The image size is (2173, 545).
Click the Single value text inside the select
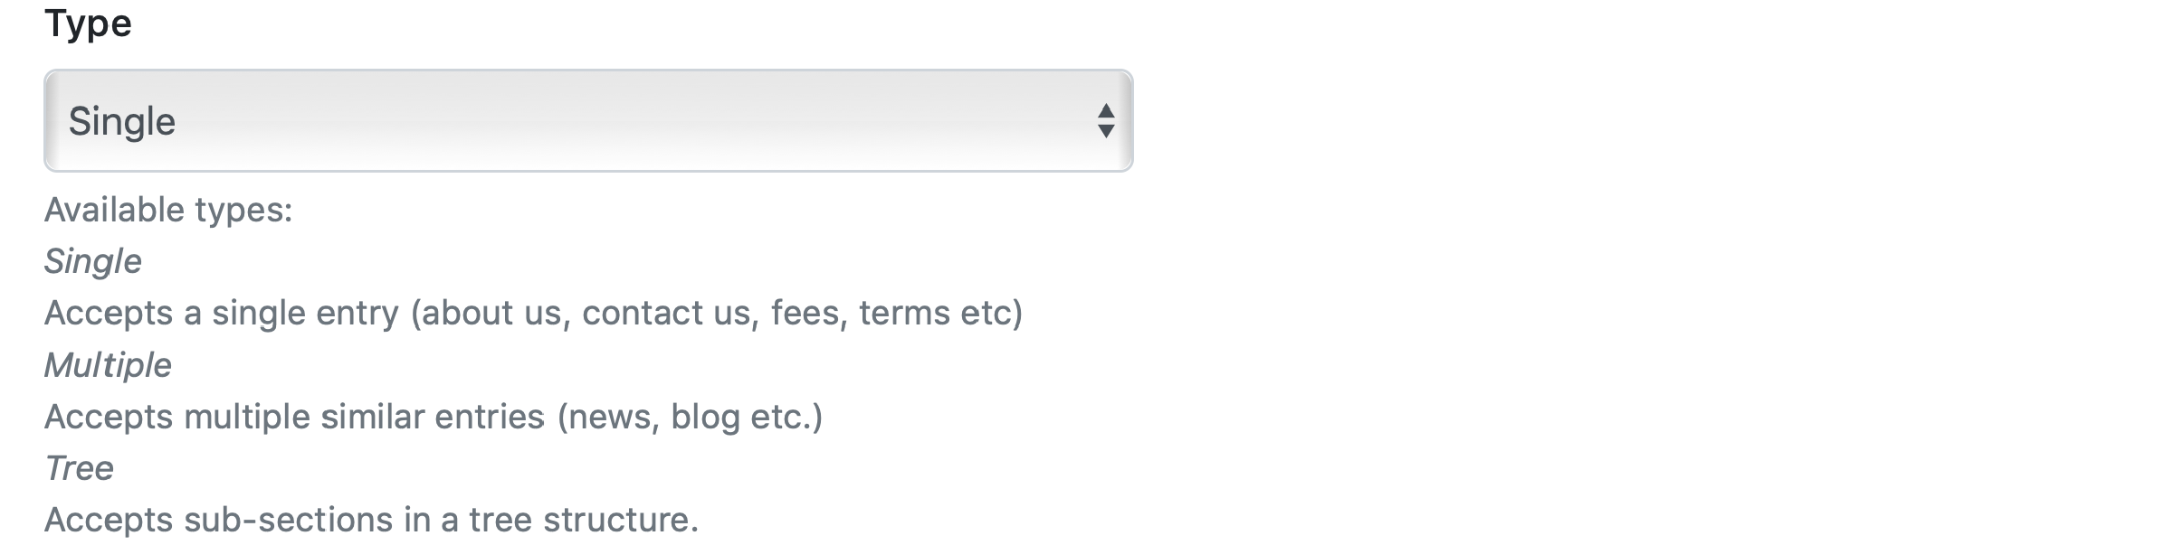click(122, 121)
